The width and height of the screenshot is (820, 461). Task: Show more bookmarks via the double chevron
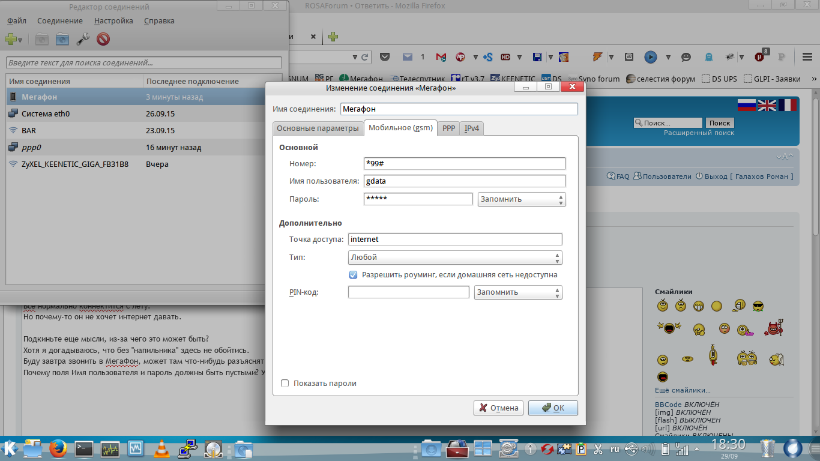pyautogui.click(x=813, y=79)
